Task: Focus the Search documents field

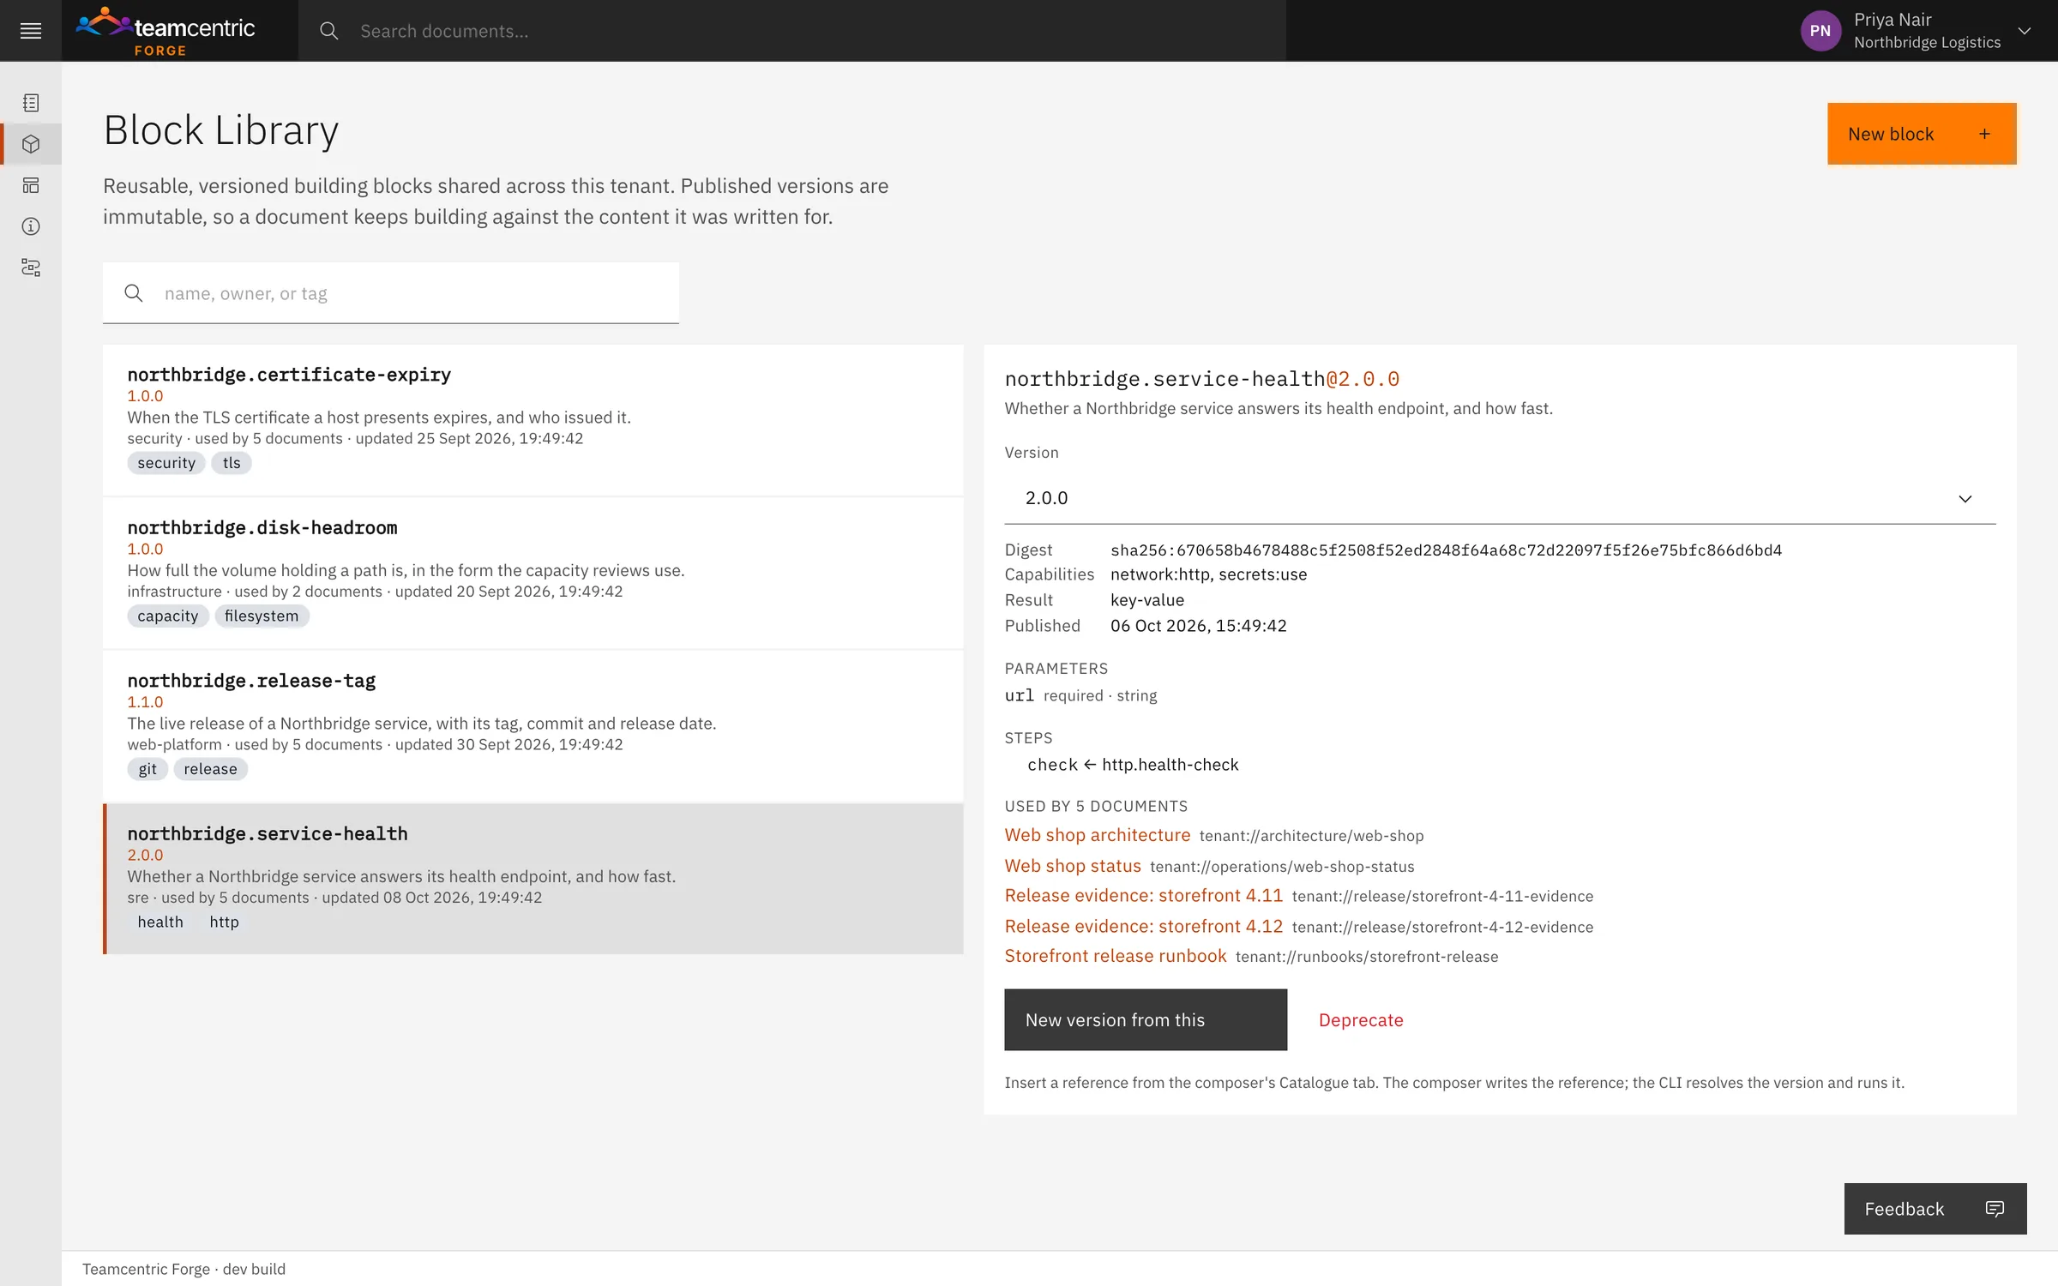Action: (791, 31)
